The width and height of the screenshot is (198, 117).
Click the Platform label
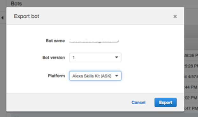pos(56,76)
